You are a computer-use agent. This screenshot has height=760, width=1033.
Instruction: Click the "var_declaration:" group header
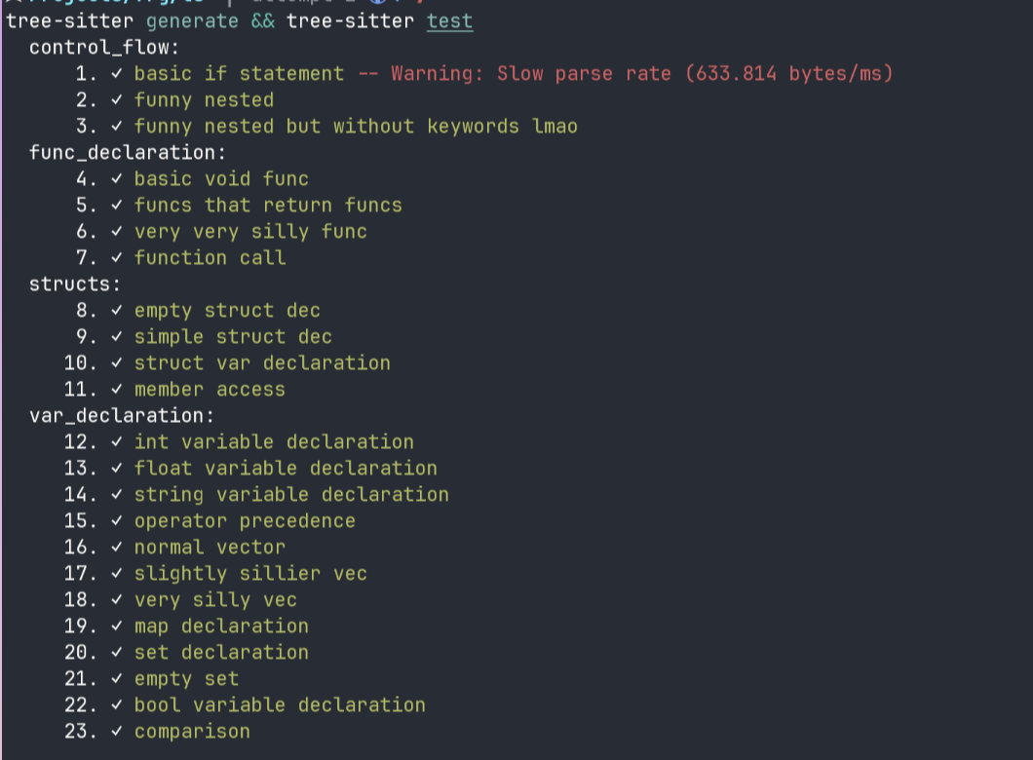(x=121, y=416)
